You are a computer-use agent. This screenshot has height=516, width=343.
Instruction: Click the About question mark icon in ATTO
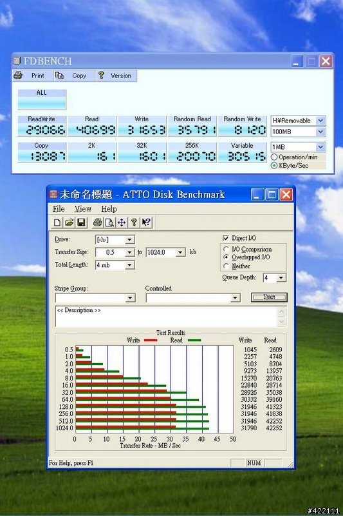(x=134, y=223)
